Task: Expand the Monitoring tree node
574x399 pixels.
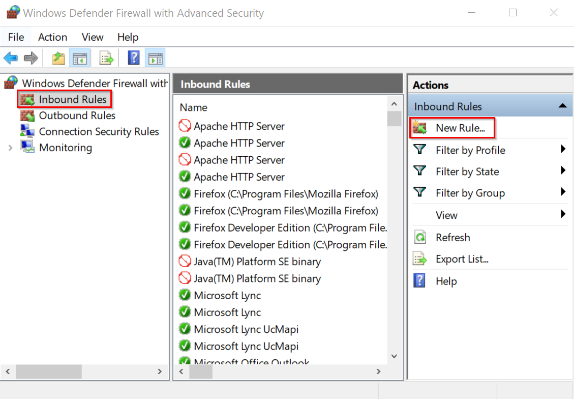Action: tap(10, 148)
